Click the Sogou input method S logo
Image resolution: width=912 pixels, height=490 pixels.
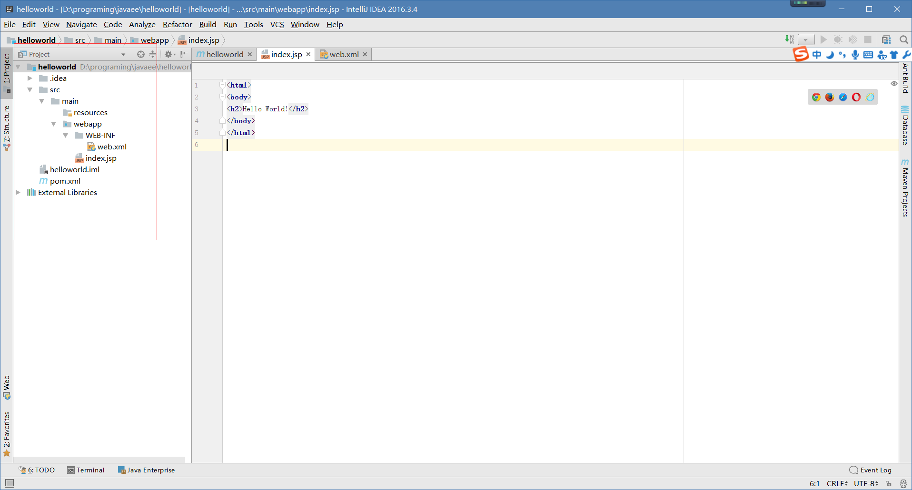click(x=801, y=54)
